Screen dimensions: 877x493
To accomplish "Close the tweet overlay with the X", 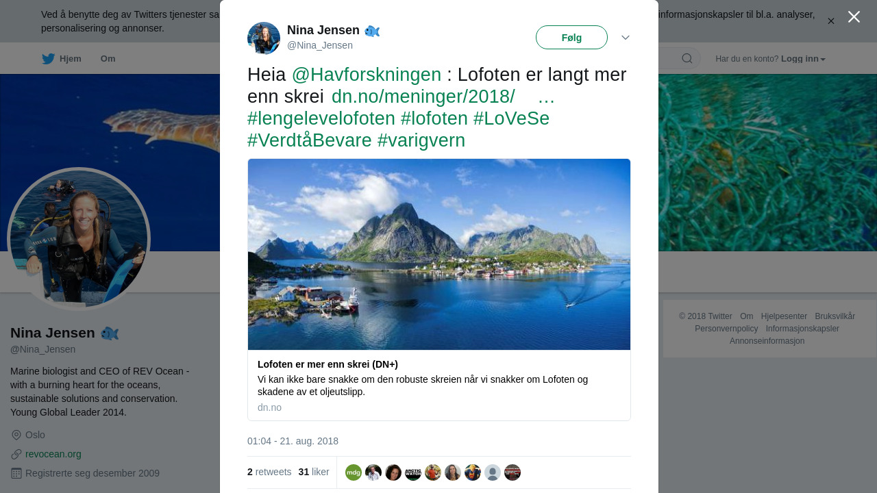I will pos(854,17).
